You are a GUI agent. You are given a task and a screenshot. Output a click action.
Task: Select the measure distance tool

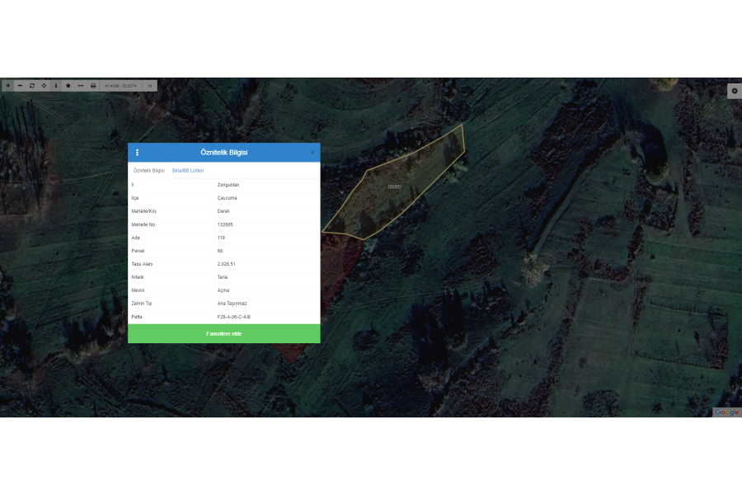tap(81, 86)
